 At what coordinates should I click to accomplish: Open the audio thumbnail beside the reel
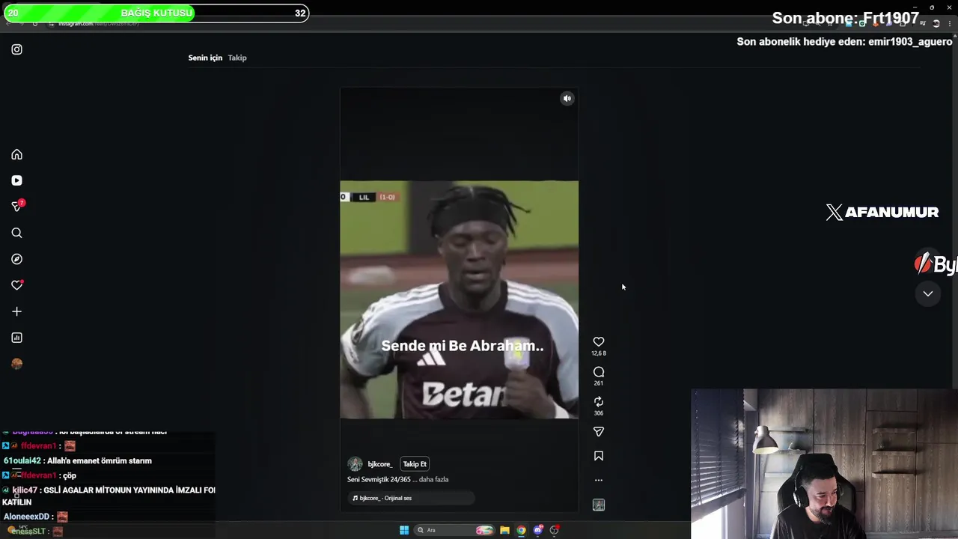pos(599,505)
